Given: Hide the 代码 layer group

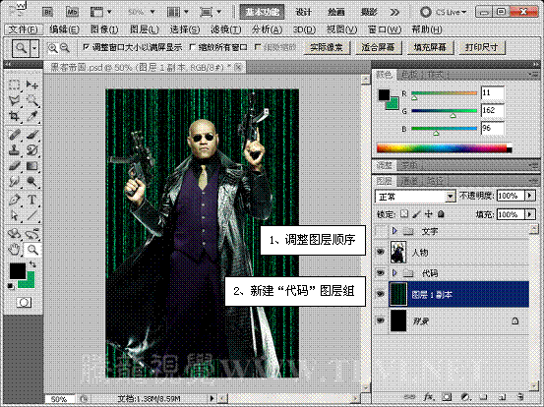Looking at the screenshot, I should (x=381, y=273).
